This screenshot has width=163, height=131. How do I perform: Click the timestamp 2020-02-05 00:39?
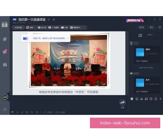click(146, 68)
